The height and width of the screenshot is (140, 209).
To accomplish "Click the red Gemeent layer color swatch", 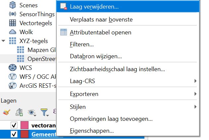I will click(x=25, y=134).
